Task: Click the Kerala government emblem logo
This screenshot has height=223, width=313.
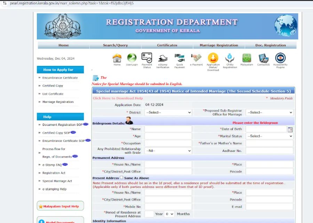Action: coord(63,26)
